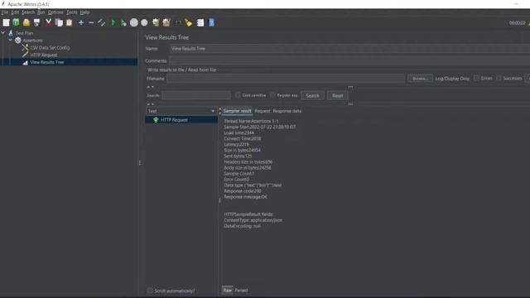Click the Collapse All minus icon
Image resolution: width=530 pixels, height=298 pixels.
pyautogui.click(x=91, y=22)
